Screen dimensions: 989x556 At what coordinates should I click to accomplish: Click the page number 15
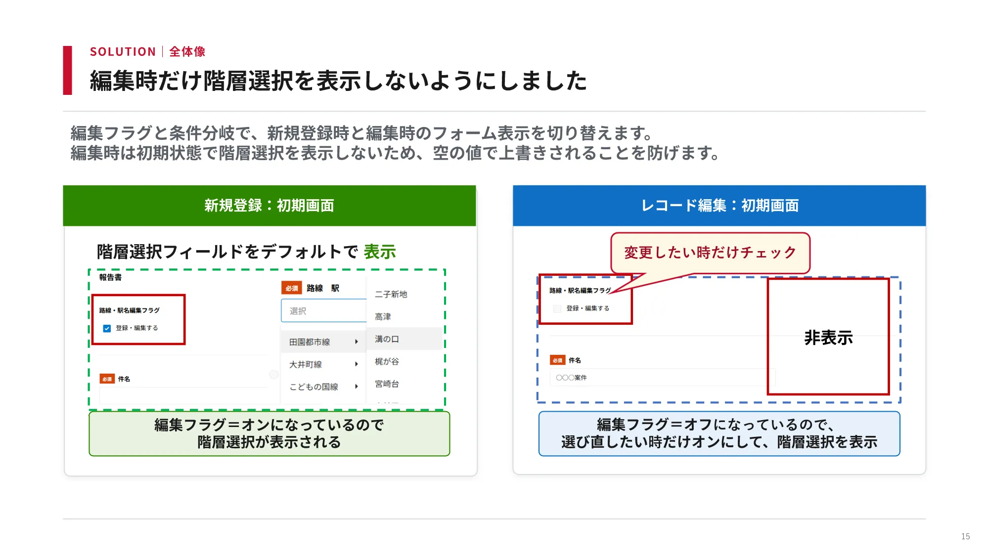(965, 536)
